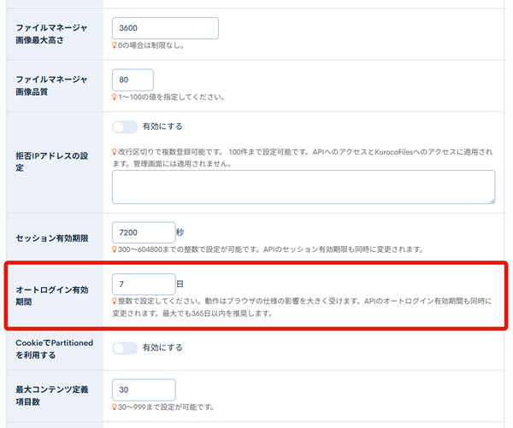Screen dimensions: 513x428
Task: Click the 最大コンテンツ定義項目数 input with 30
Action: [144, 390]
